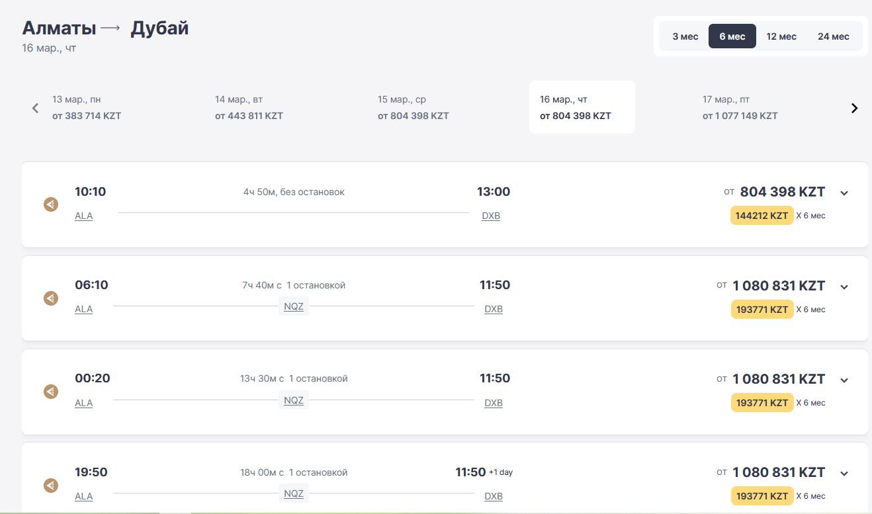872x514 pixels.
Task: Switch to 17 мар., пт date tab
Action: (740, 108)
